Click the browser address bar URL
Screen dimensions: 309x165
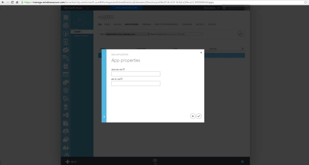click(x=119, y=2)
